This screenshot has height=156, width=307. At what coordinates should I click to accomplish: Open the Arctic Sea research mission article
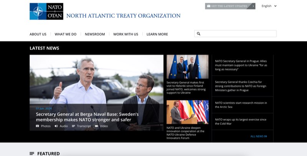click(x=241, y=105)
